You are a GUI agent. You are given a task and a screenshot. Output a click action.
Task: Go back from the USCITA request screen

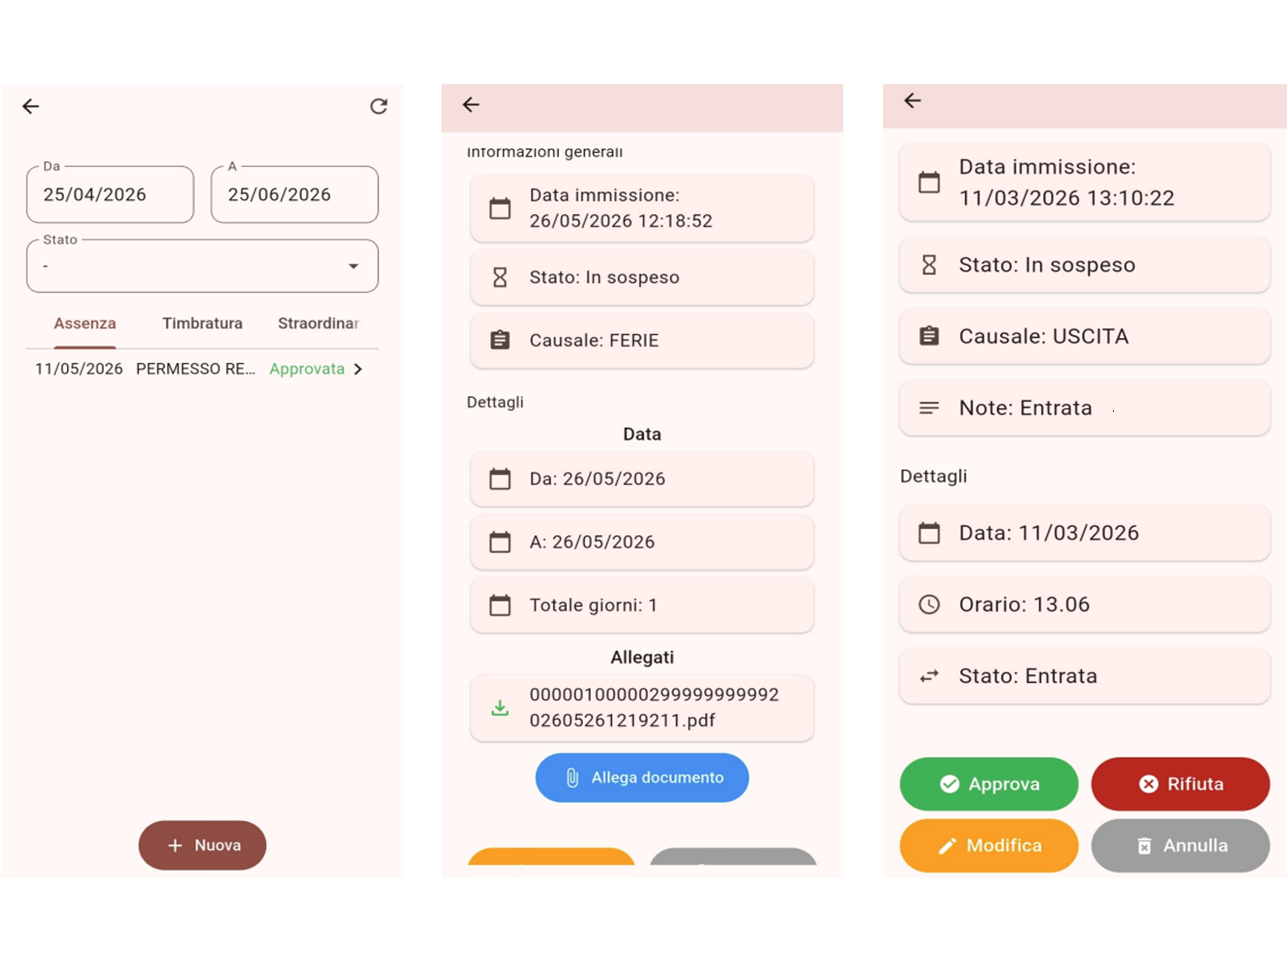pos(912,101)
